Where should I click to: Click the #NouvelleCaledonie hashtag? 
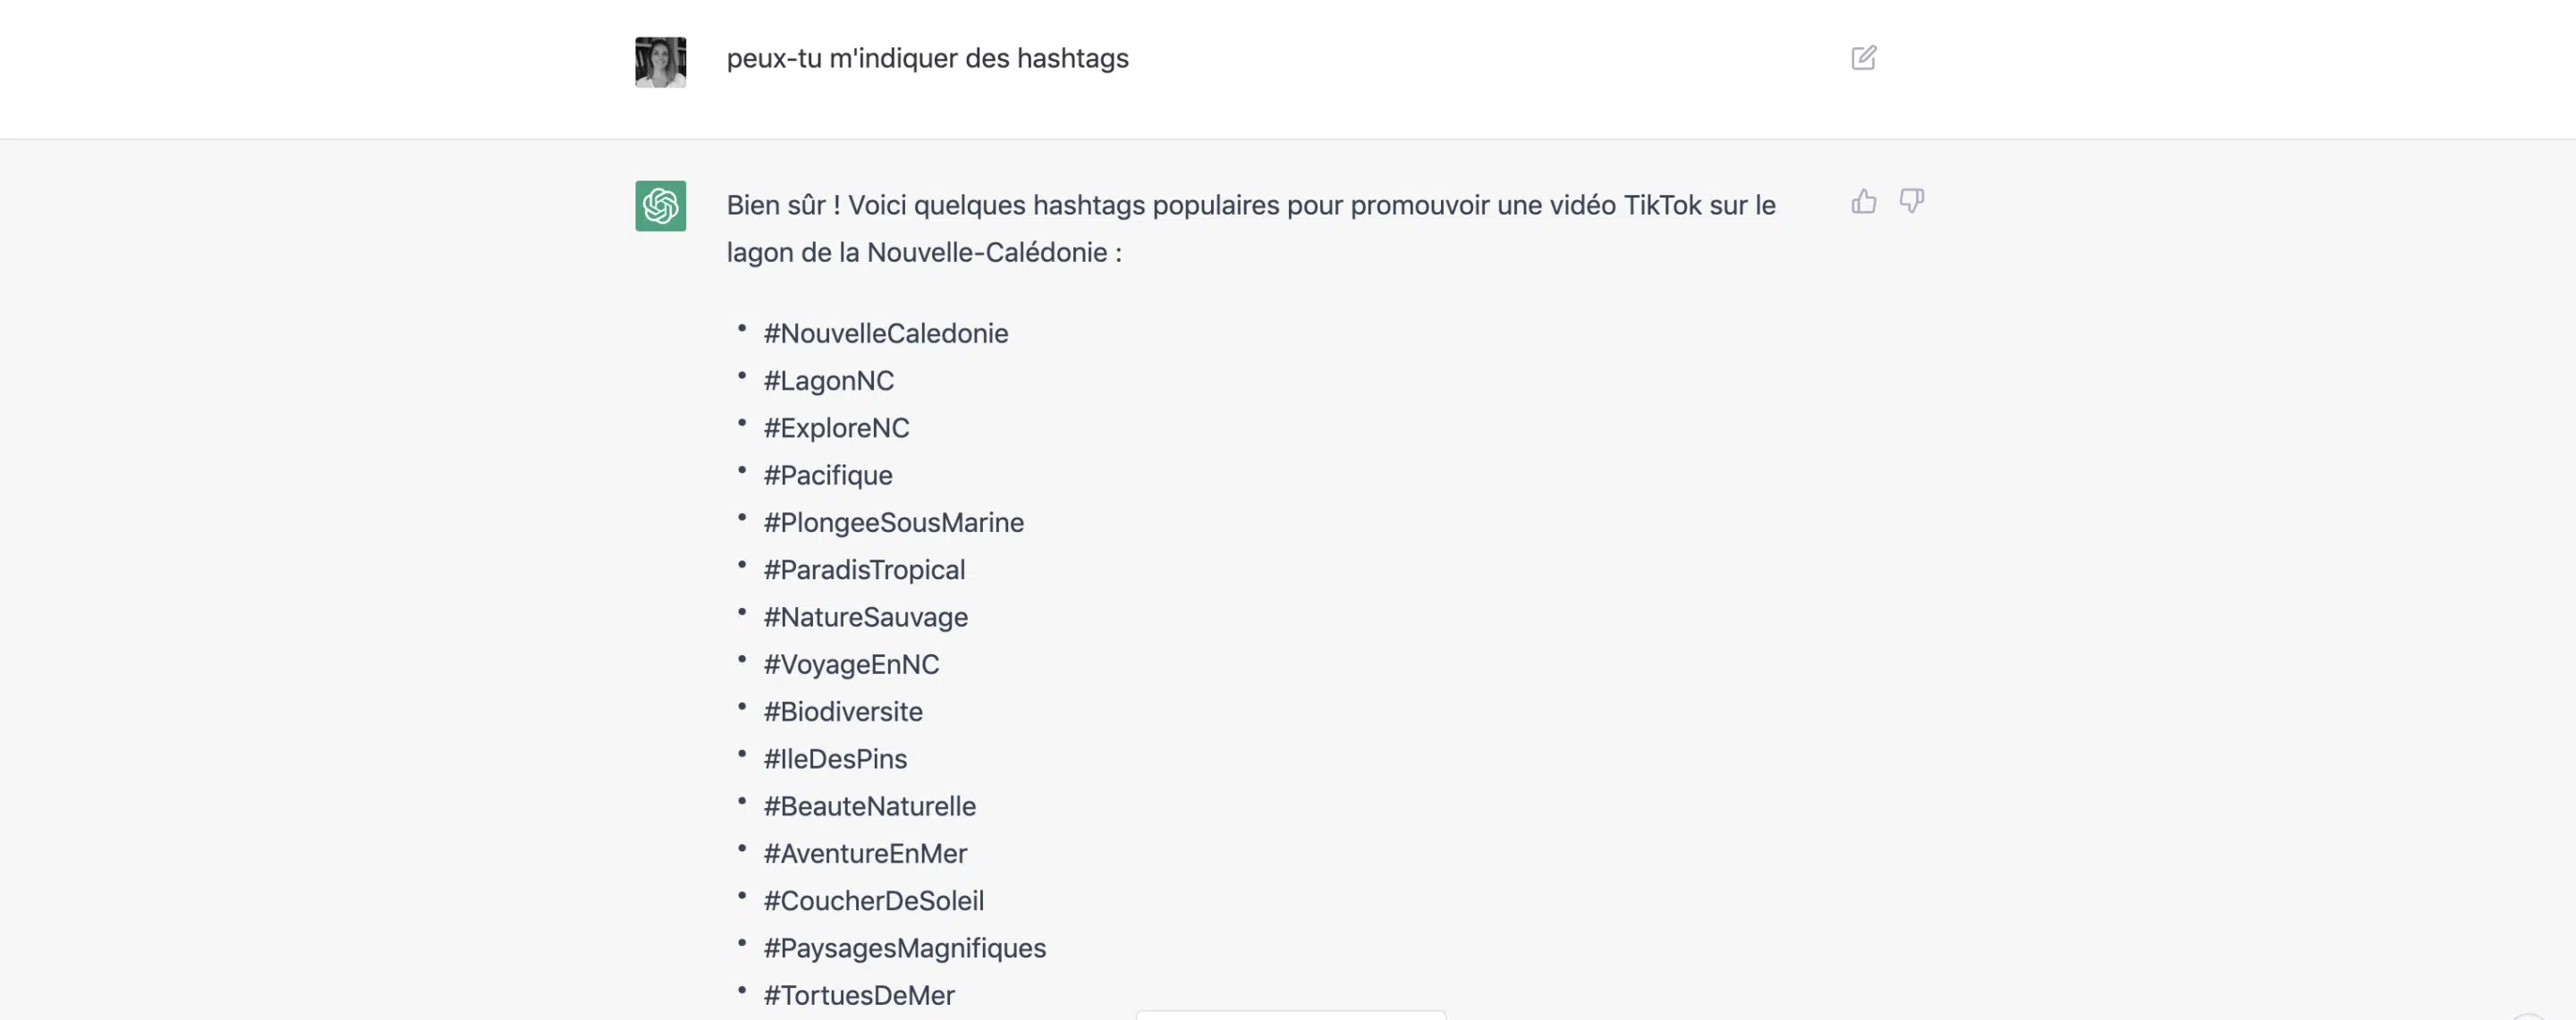[x=886, y=333]
